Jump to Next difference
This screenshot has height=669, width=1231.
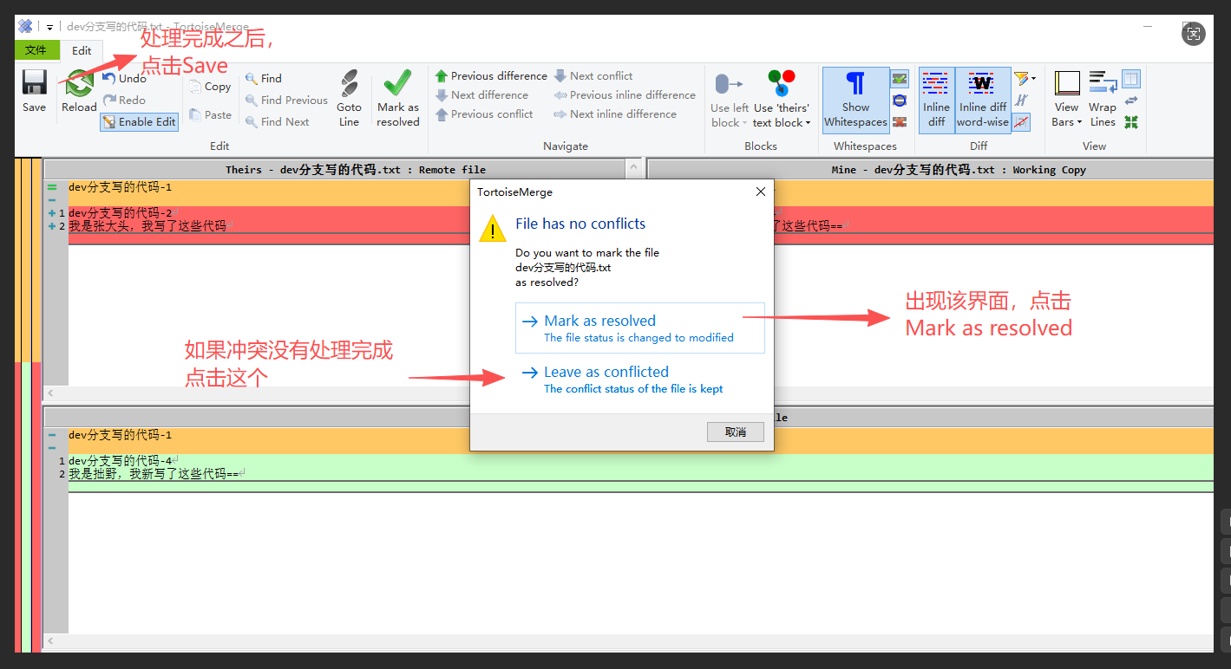481,94
